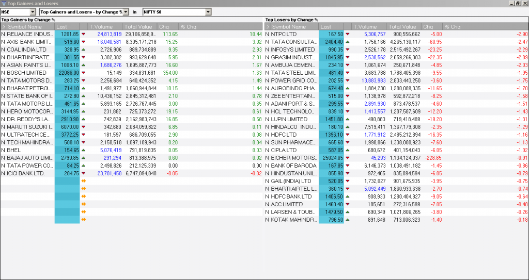The width and height of the screenshot is (529, 280).
Task: Click the orange arrows icon below ICICI BANK row
Action: pos(84,181)
